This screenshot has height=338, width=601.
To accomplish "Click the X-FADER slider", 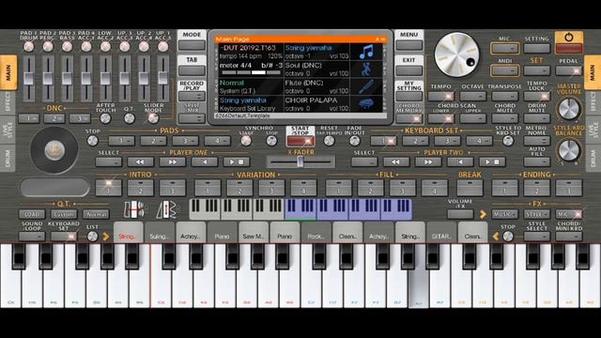I will coord(300,162).
